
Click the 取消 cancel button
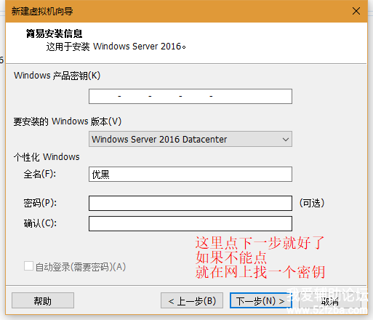[x=330, y=300]
